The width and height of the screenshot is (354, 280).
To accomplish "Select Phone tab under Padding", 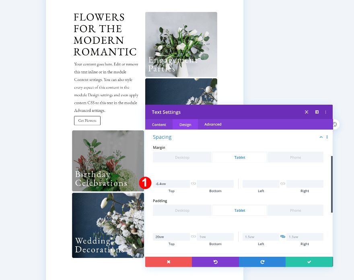I will (296, 211).
